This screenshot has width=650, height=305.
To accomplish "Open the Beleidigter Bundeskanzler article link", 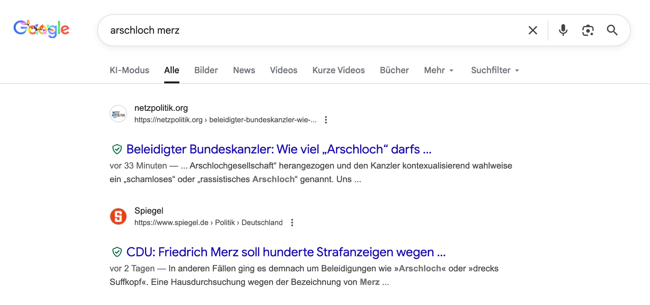I will coord(279,149).
